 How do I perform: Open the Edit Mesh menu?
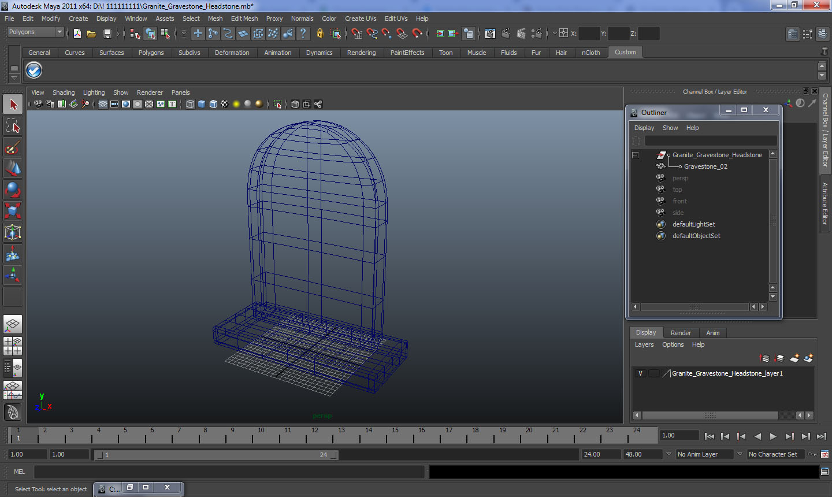[x=244, y=18]
